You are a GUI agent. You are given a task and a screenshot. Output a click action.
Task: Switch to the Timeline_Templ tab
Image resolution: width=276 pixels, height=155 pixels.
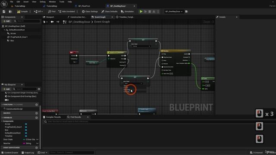[x=125, y=17]
